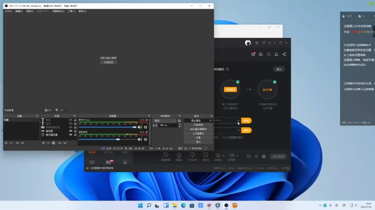Open 设置 from OBS Controls
This screenshot has height=210, width=375.
(x=198, y=138)
